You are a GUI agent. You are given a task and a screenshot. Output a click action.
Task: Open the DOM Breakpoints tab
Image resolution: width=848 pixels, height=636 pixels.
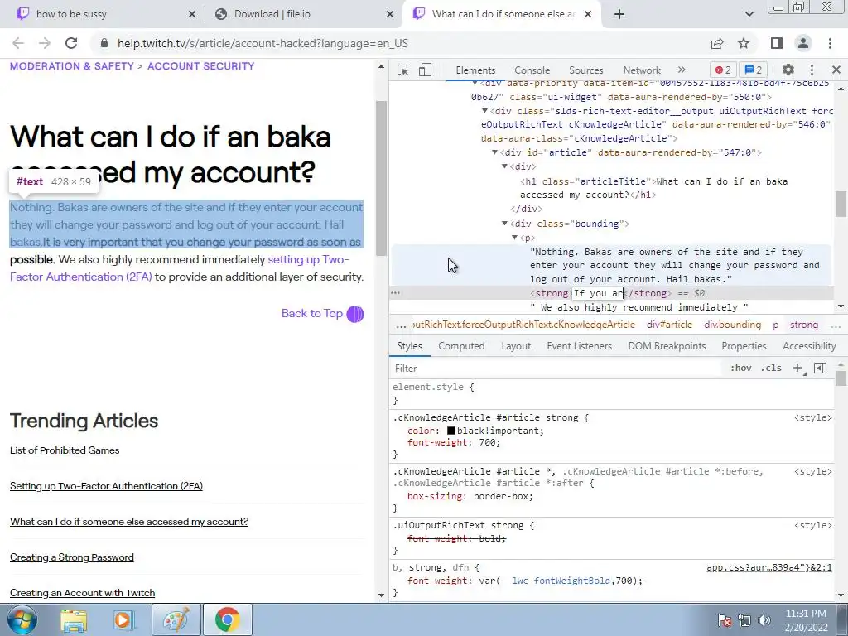point(667,346)
